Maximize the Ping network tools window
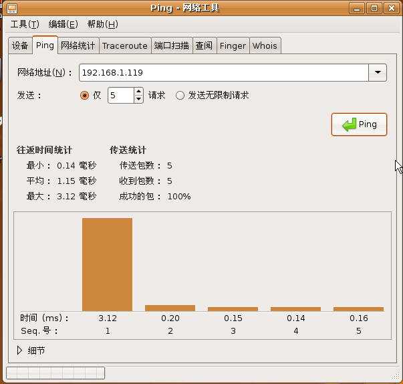 coord(374,8)
